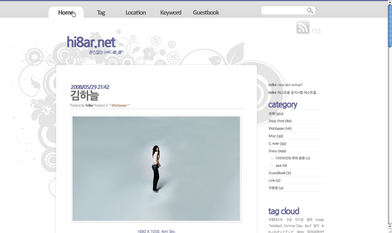Select the C.note category
Viewport: 392px width, 233px height.
coord(277,143)
